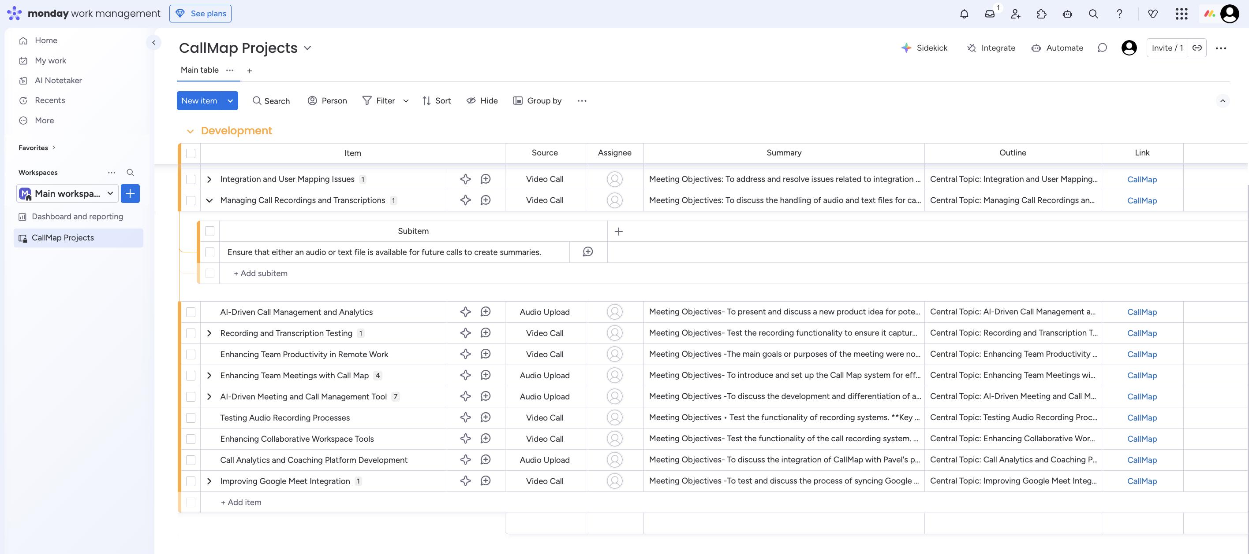Viewport: 1249px width, 554px height.
Task: Open update bubble for the Ensure audio subitem
Action: pyautogui.click(x=587, y=252)
